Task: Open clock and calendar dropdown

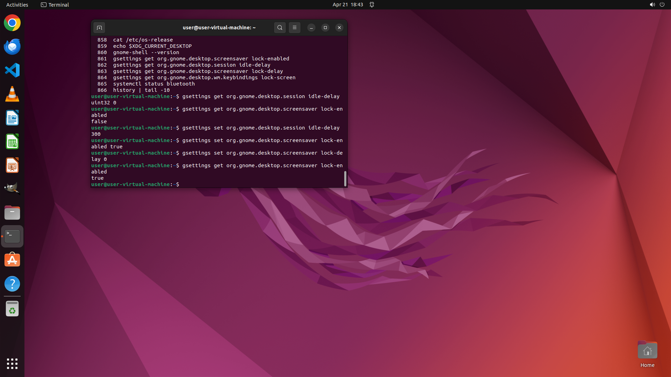Action: (x=347, y=5)
